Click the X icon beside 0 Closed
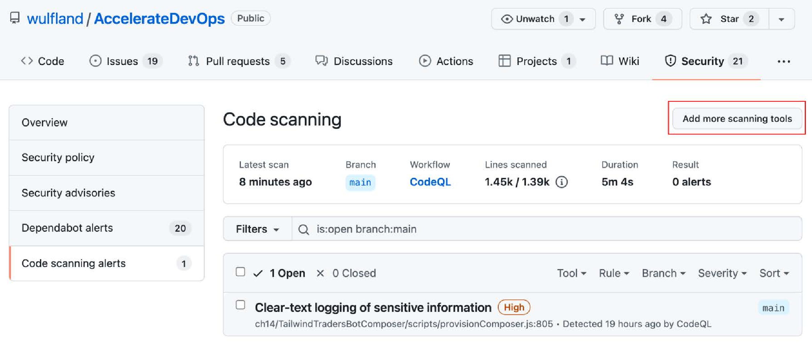The height and width of the screenshot is (345, 812). [320, 273]
